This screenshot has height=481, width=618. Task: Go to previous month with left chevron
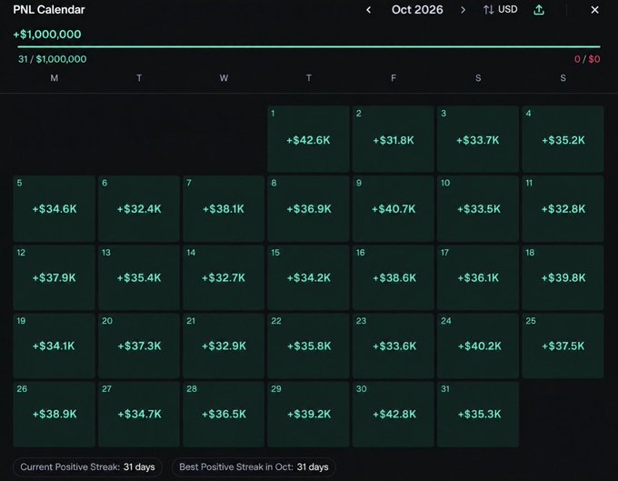pos(368,10)
